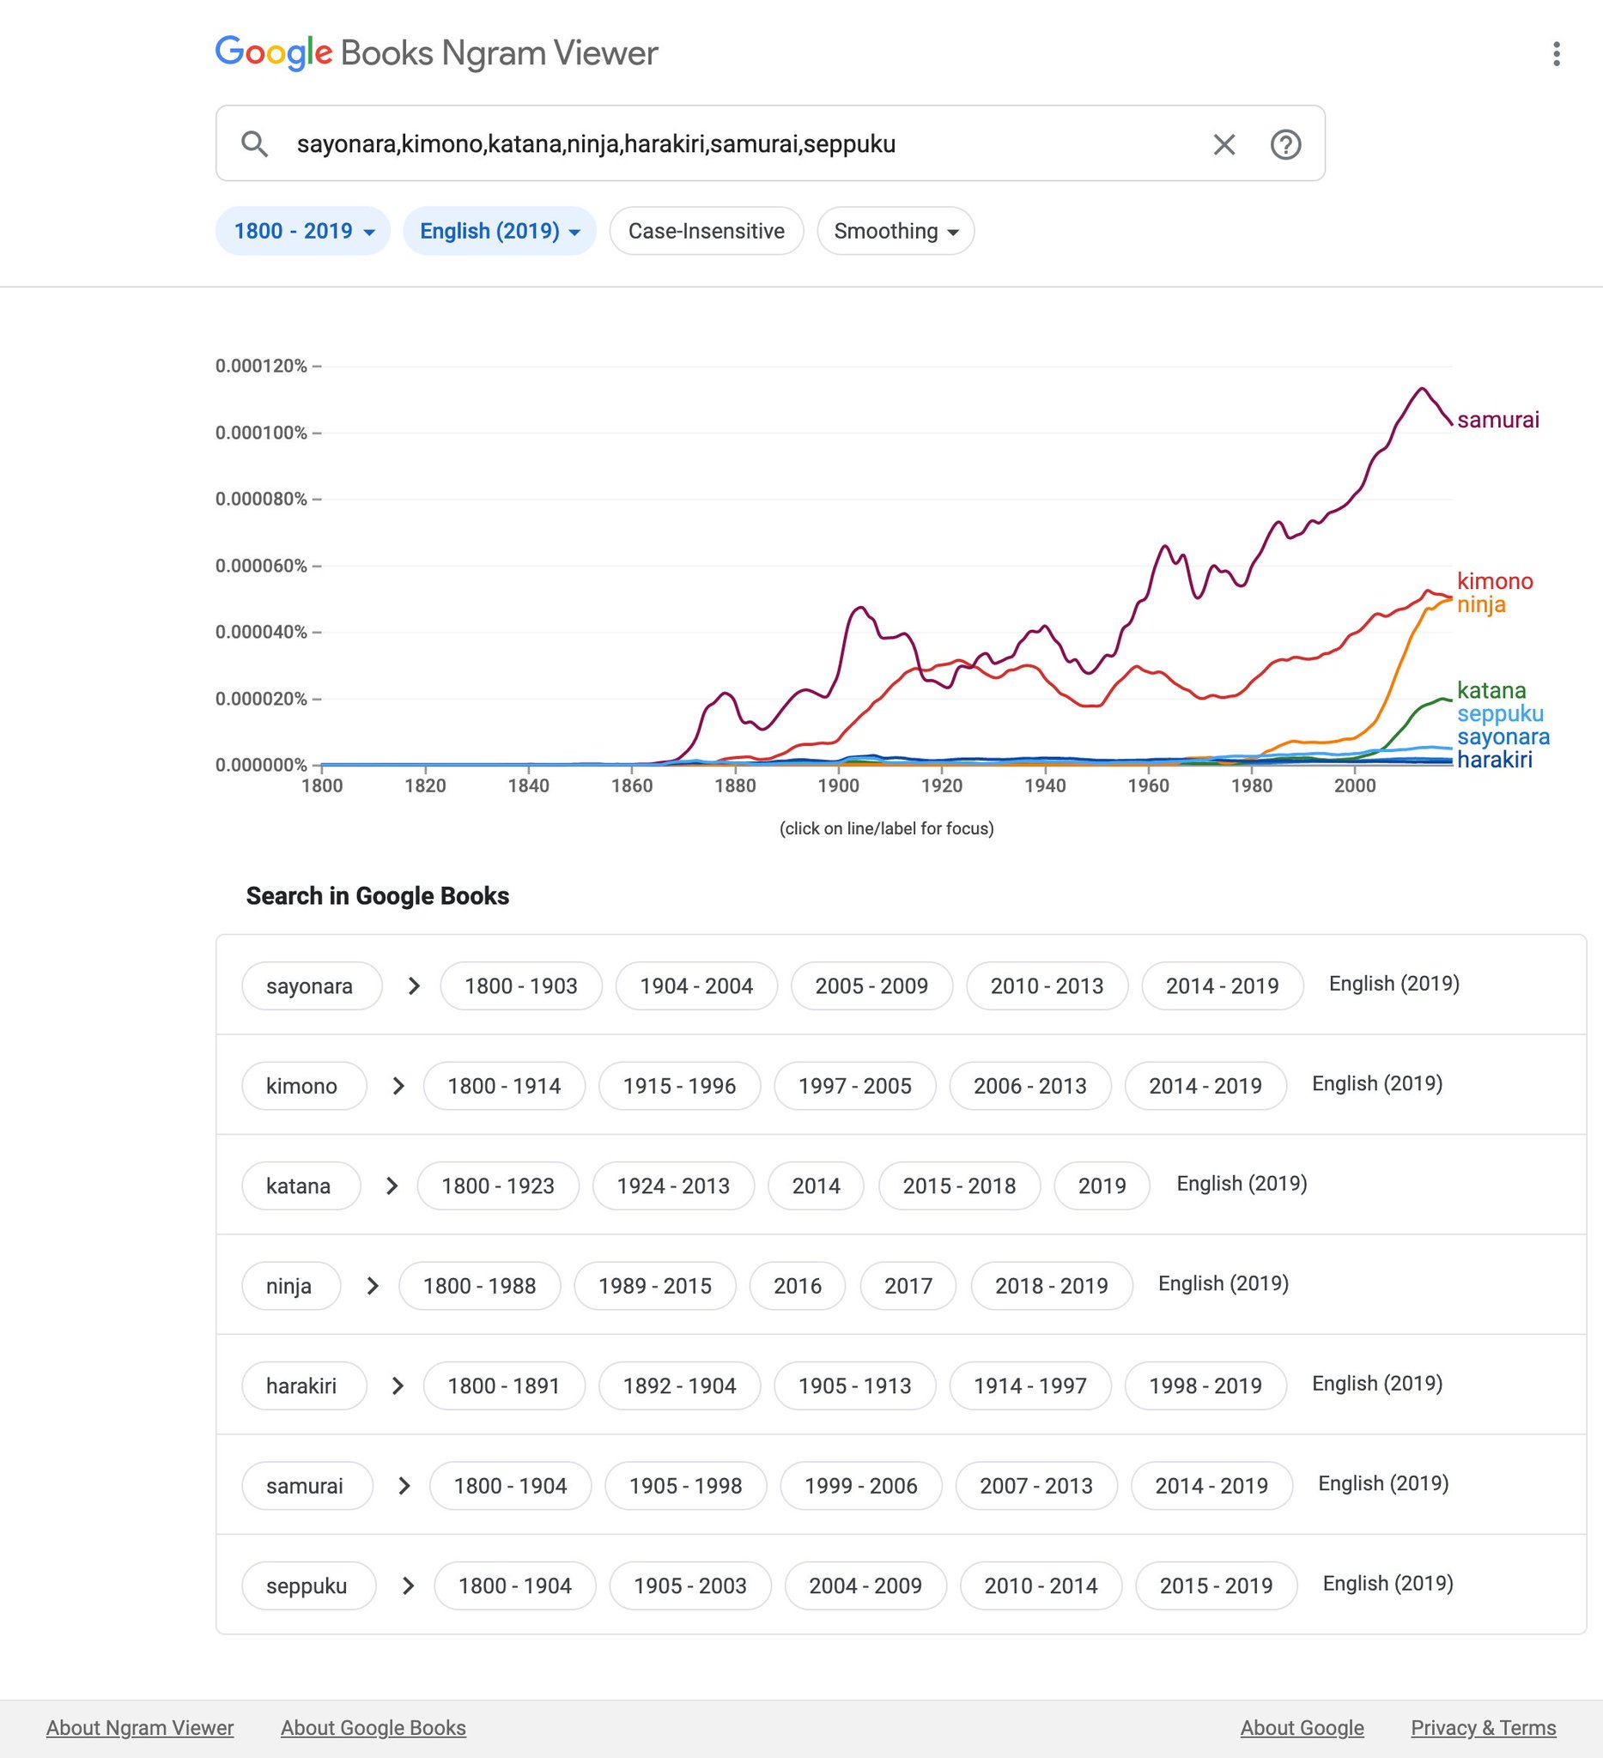Click the chevron arrow next to katana
The width and height of the screenshot is (1603, 1758).
coord(392,1186)
